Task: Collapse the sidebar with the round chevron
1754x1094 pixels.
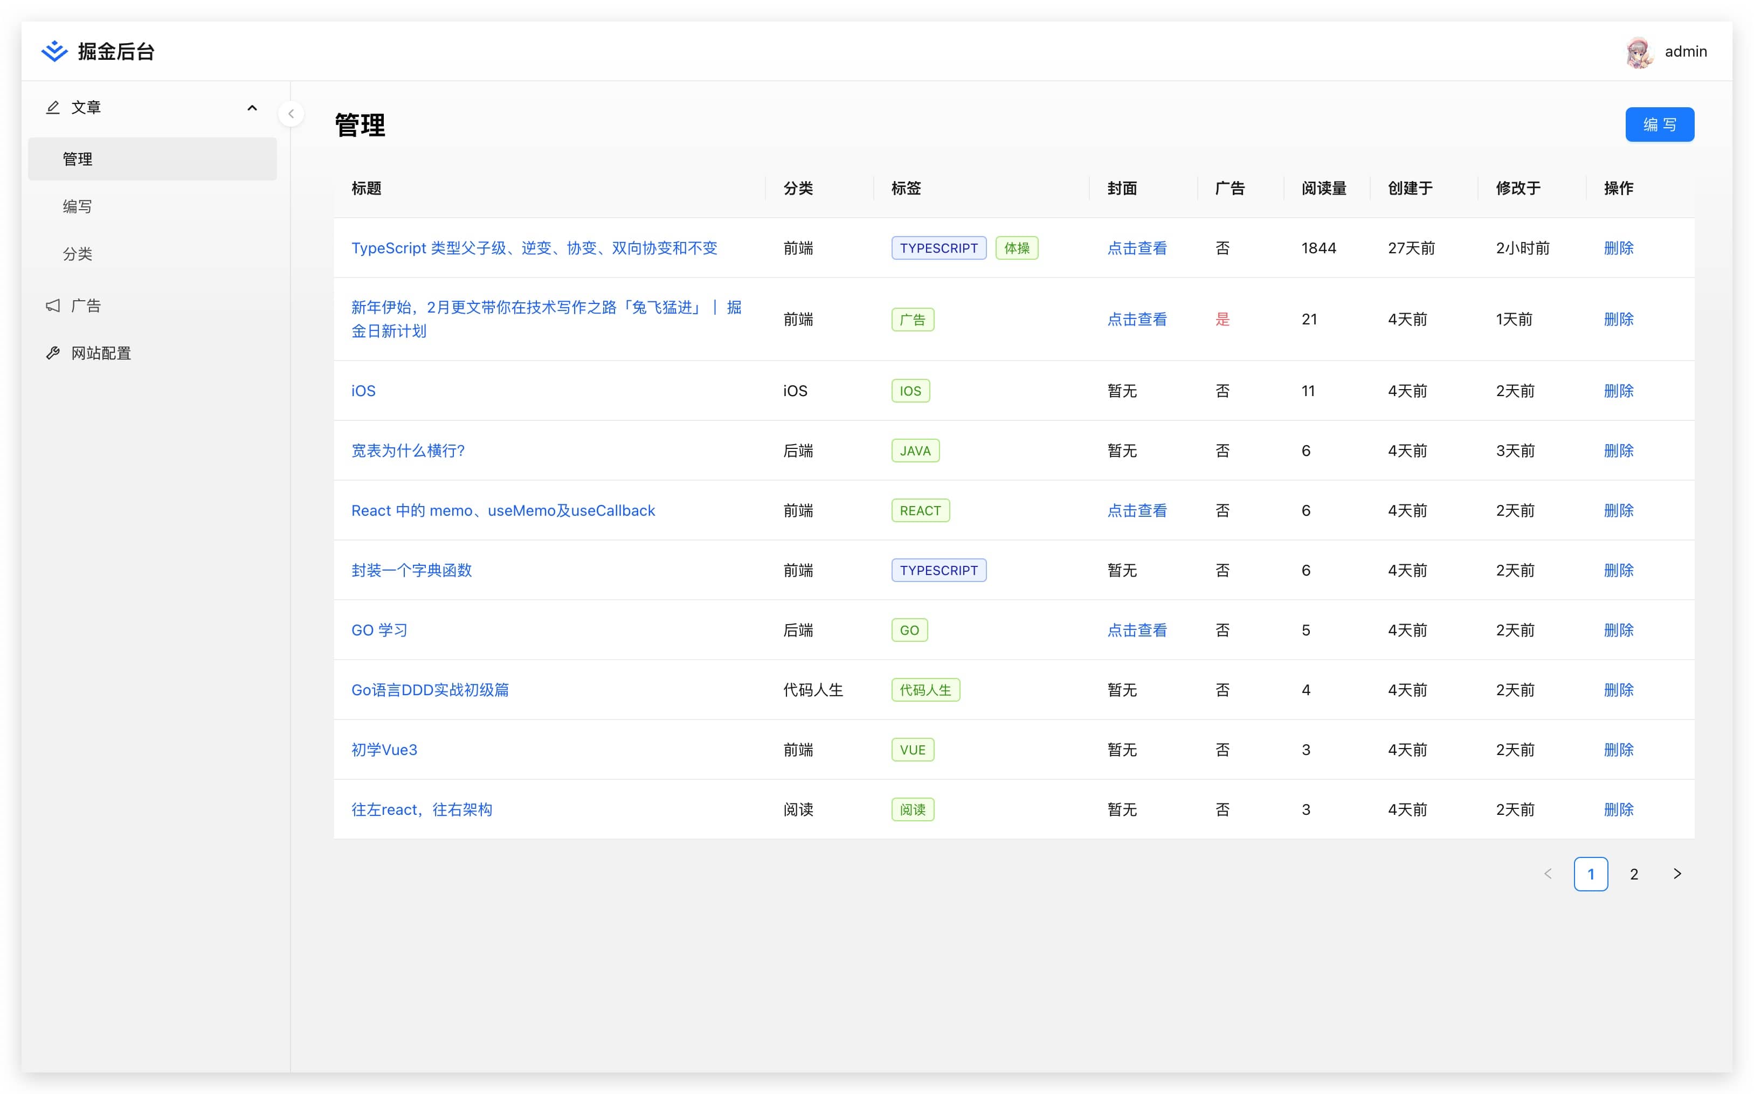Action: click(x=291, y=114)
